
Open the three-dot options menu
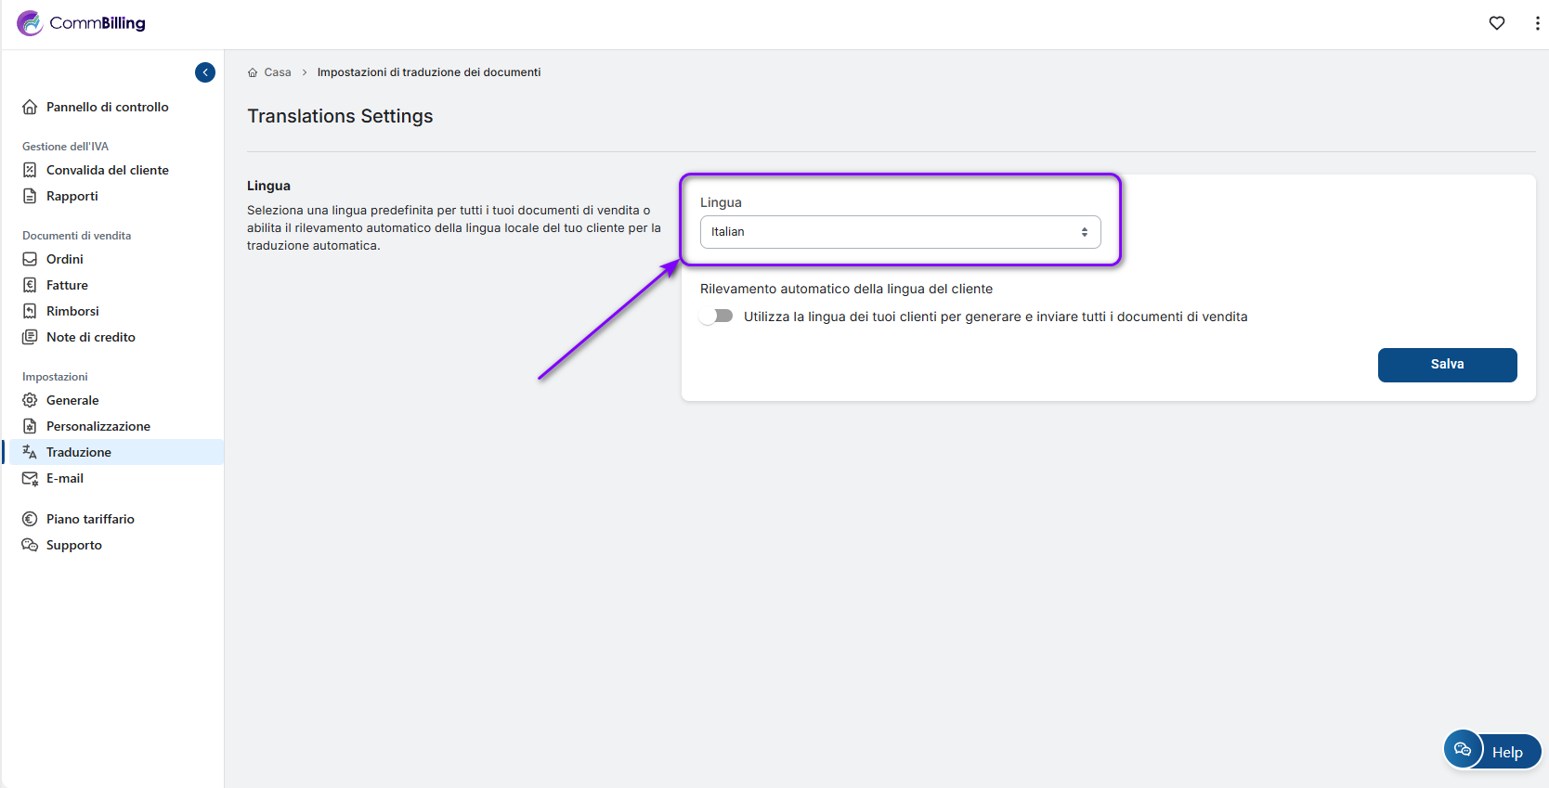pyautogui.click(x=1537, y=23)
